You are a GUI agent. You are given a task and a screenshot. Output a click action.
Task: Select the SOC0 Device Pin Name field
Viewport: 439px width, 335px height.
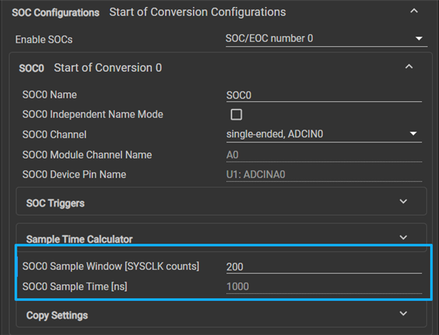coord(324,174)
